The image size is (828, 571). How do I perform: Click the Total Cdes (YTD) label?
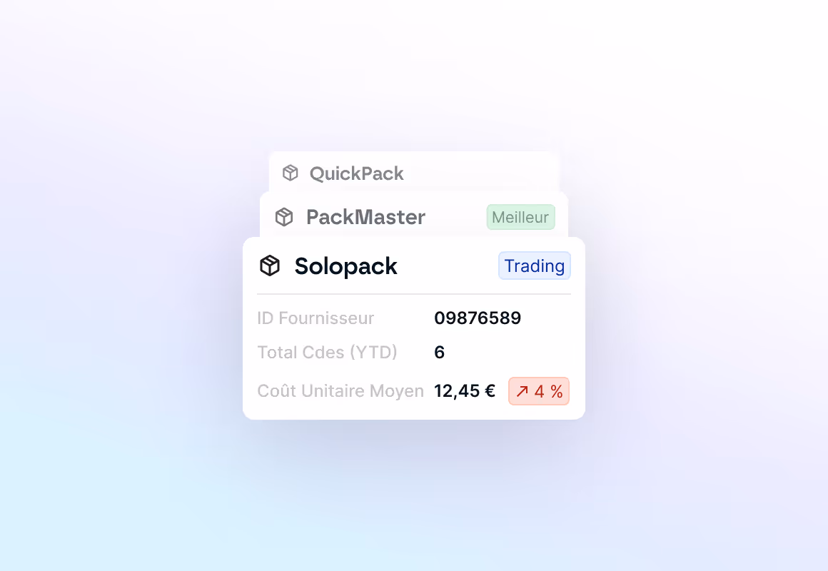[328, 353]
